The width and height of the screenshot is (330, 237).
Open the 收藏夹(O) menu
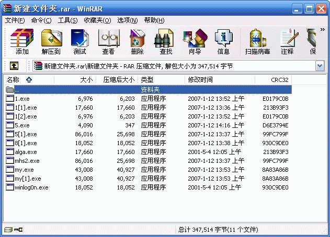[x=97, y=20]
